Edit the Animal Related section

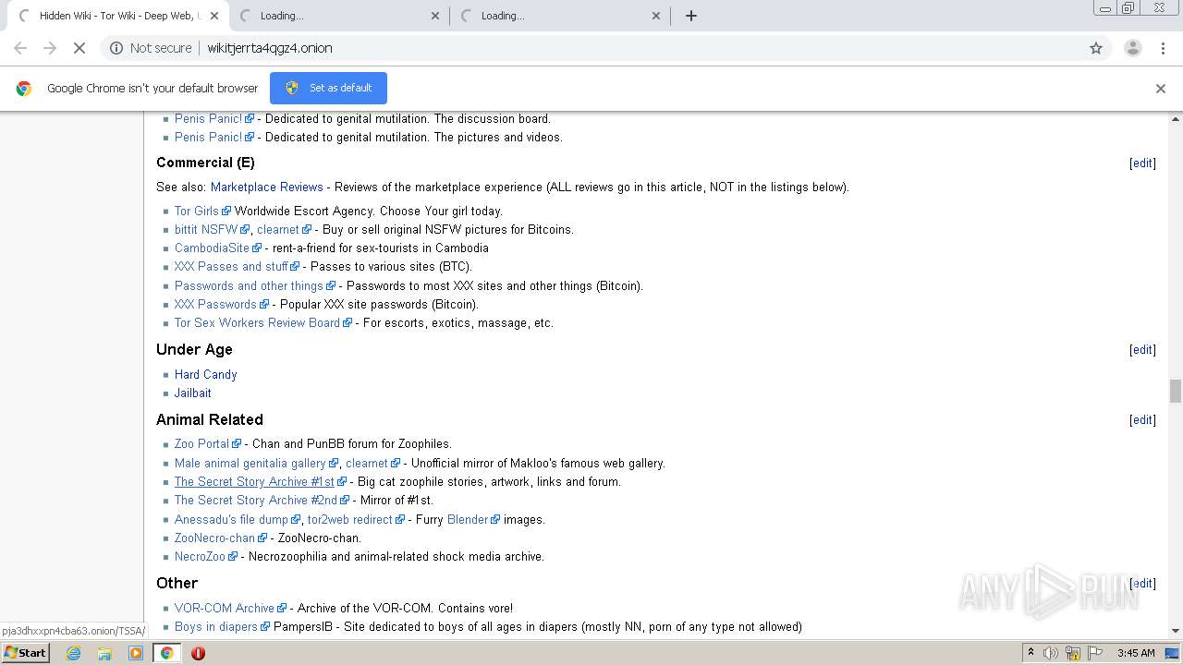pos(1142,420)
